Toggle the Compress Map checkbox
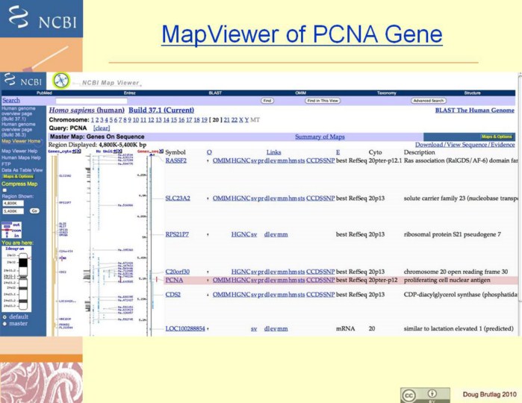Screen dimensions: 522x403 (x=4, y=190)
